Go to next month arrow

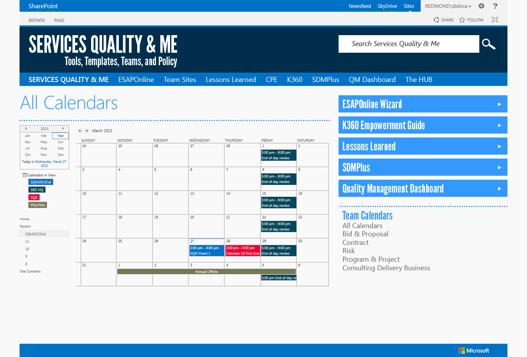[87, 131]
